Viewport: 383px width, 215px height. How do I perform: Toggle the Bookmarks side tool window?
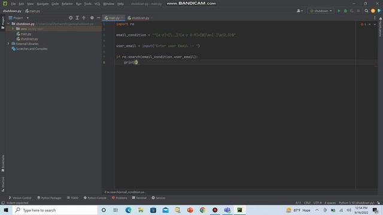click(2, 163)
